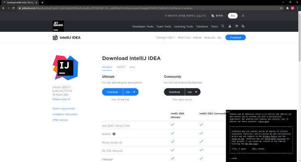
Task: Select the Windows tab
Action: click(x=107, y=67)
